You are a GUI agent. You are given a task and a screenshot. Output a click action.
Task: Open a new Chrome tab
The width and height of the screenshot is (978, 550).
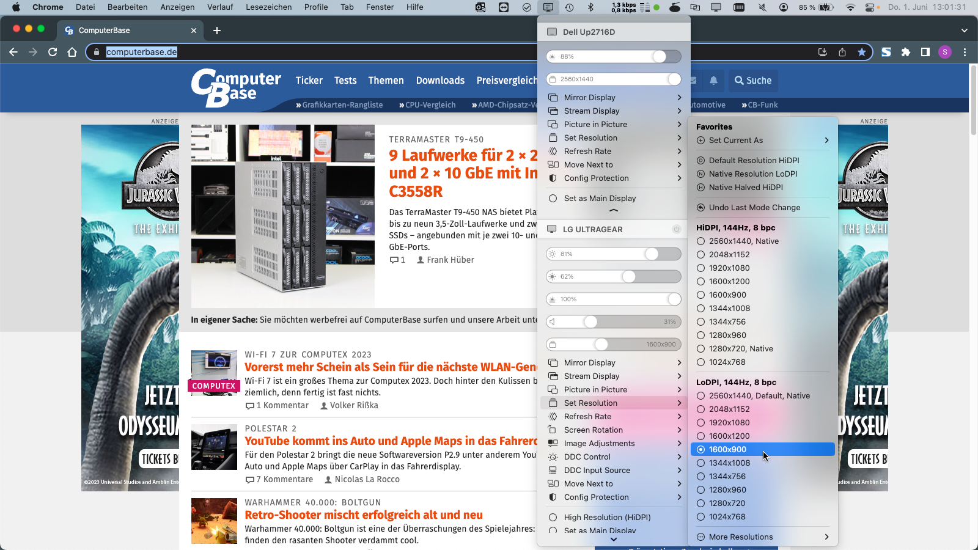(217, 30)
